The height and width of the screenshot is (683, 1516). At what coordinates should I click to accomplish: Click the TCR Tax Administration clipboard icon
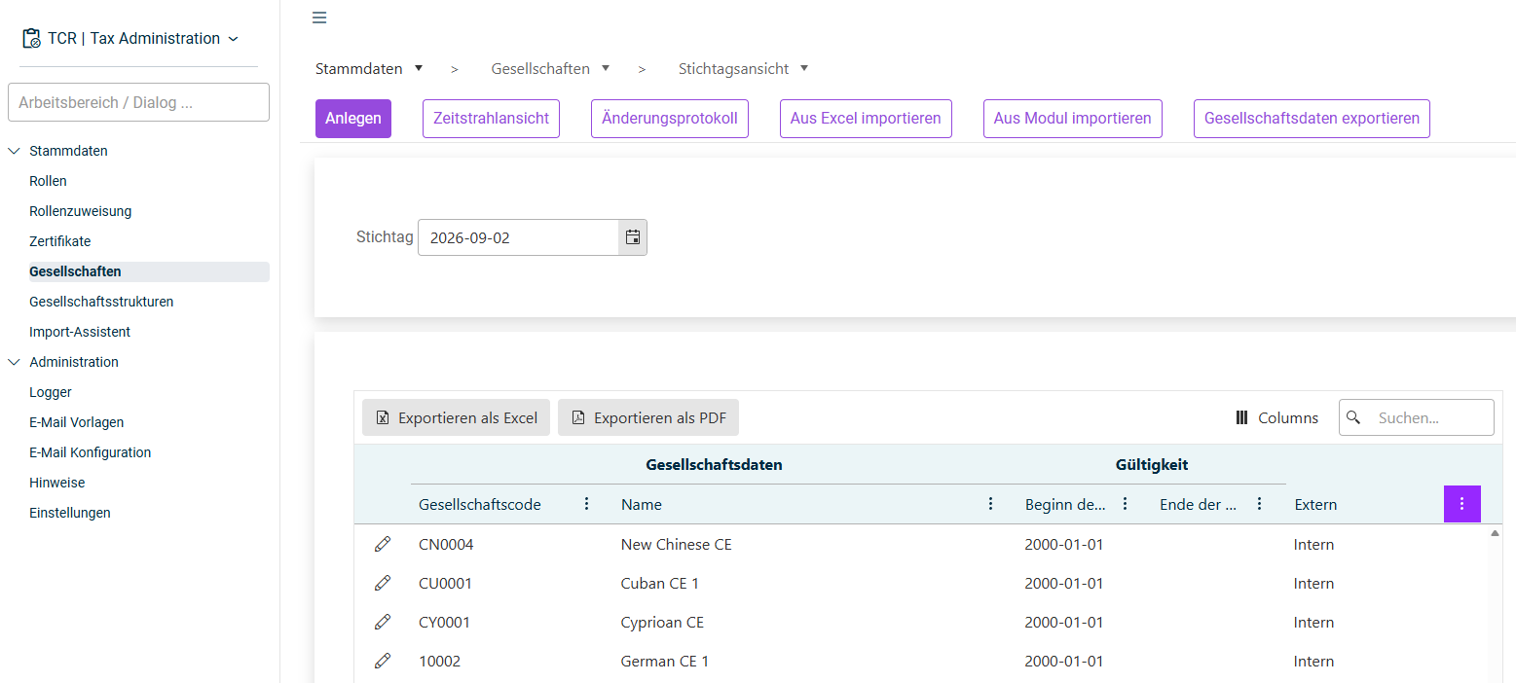[x=32, y=39]
